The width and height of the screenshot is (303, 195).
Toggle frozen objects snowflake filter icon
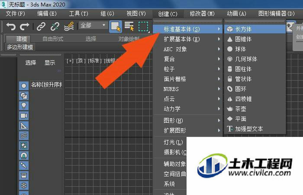pos(24,186)
